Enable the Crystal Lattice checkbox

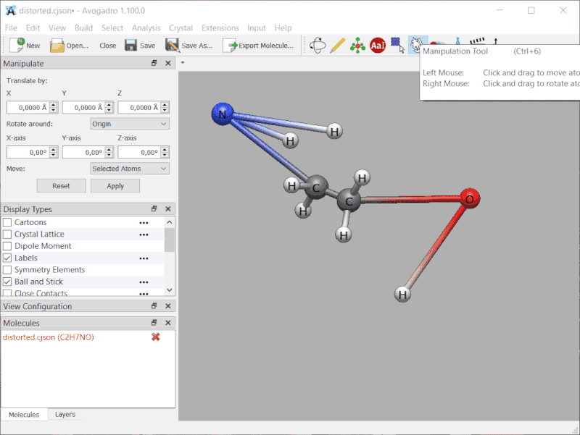pyautogui.click(x=7, y=234)
